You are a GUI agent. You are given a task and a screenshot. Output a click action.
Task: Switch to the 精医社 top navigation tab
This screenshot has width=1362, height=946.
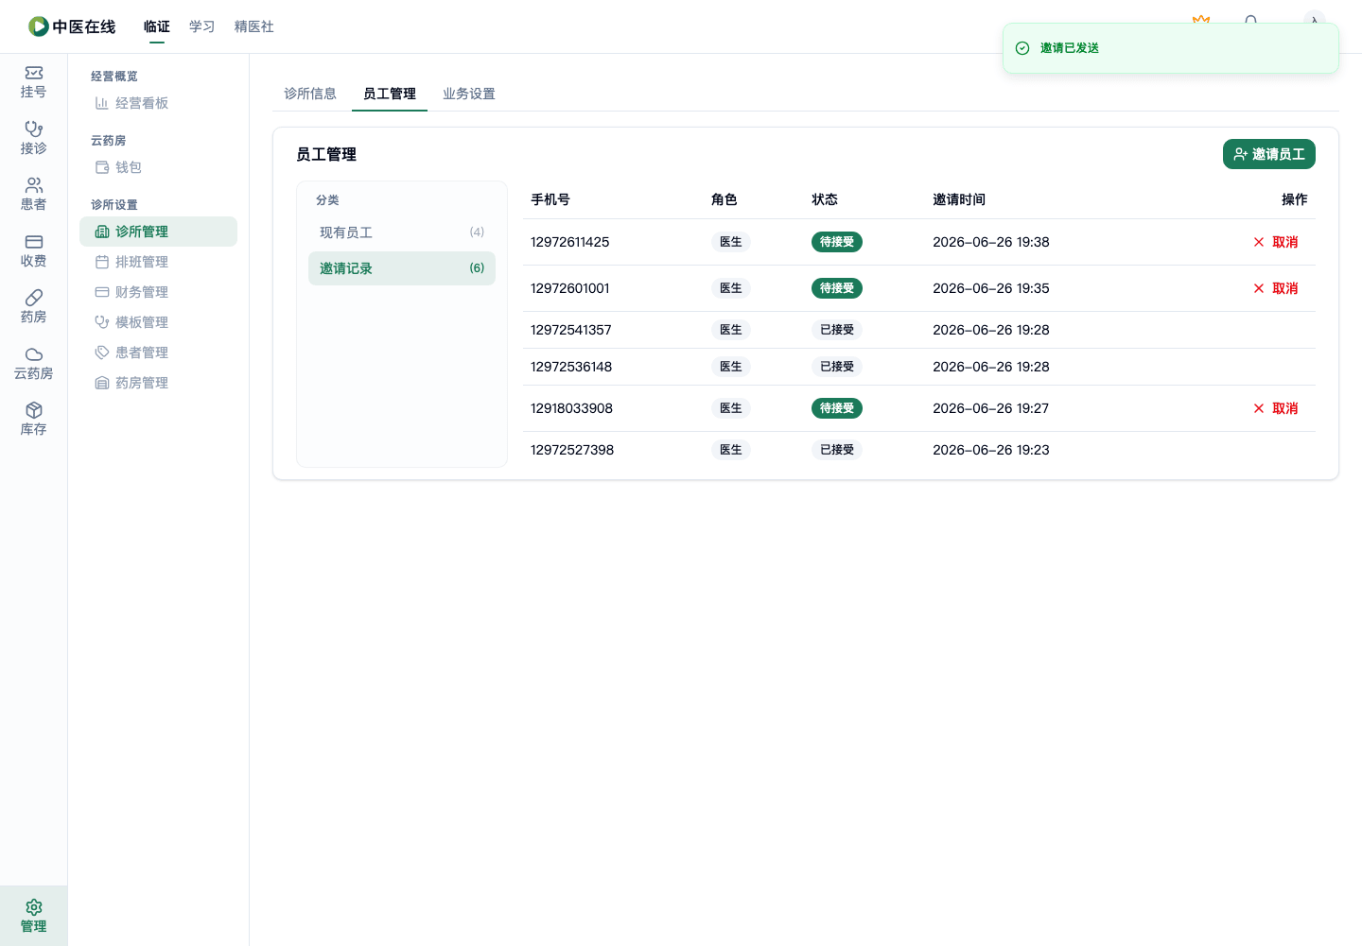[x=254, y=26]
